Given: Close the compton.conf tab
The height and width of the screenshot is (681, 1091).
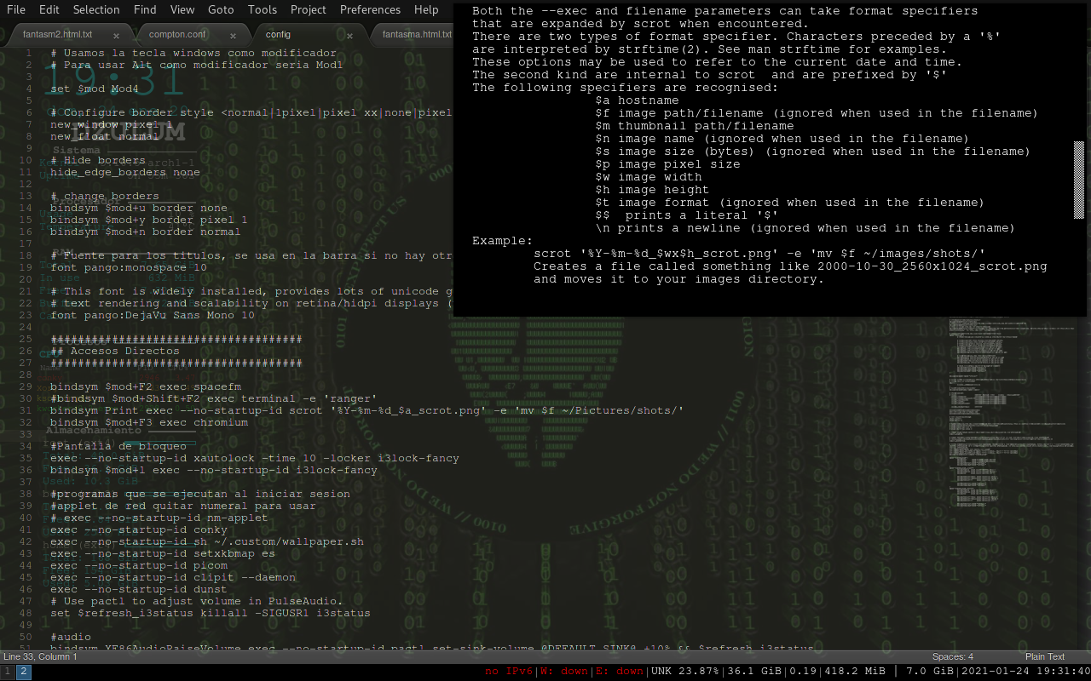Looking at the screenshot, I should pos(233,35).
